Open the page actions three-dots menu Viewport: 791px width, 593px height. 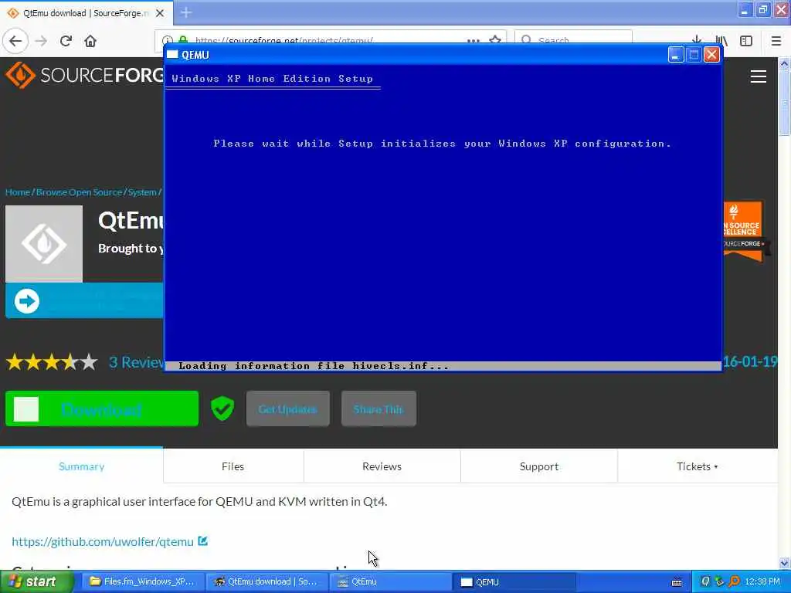[x=474, y=40]
